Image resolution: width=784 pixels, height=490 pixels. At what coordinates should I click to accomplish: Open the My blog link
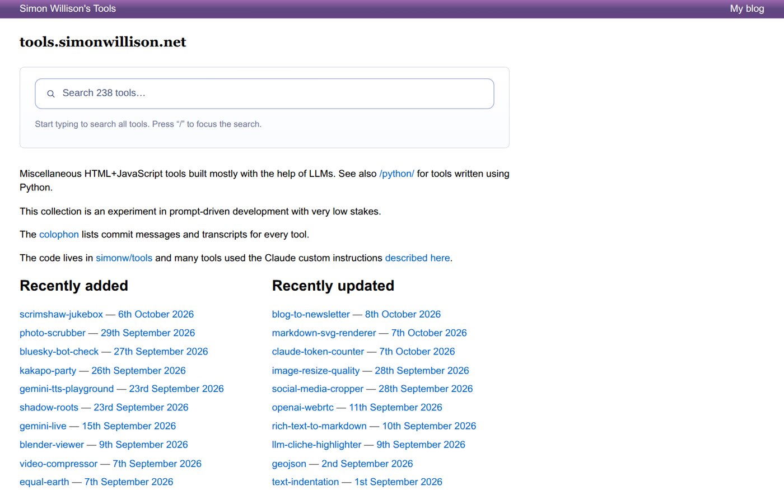coord(746,8)
